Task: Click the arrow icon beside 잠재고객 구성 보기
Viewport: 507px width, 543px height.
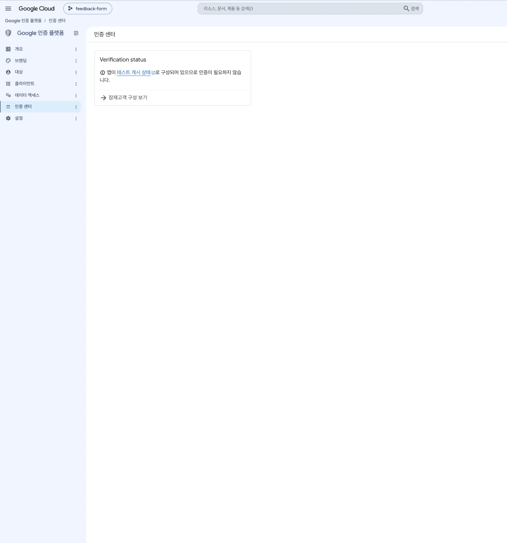Action: [103, 98]
